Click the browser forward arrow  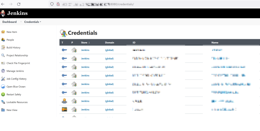[11, 4]
